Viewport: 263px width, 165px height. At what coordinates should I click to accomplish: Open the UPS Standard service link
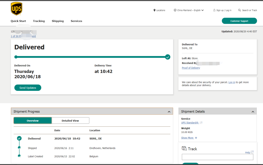point(190,123)
